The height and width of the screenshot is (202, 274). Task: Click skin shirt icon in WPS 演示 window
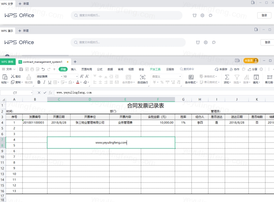[x=198, y=42]
